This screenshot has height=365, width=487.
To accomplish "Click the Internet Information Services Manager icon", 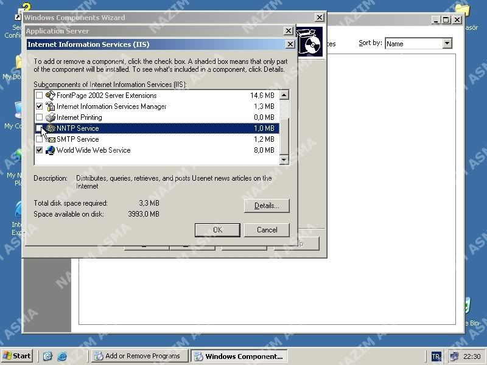I will coord(50,106).
